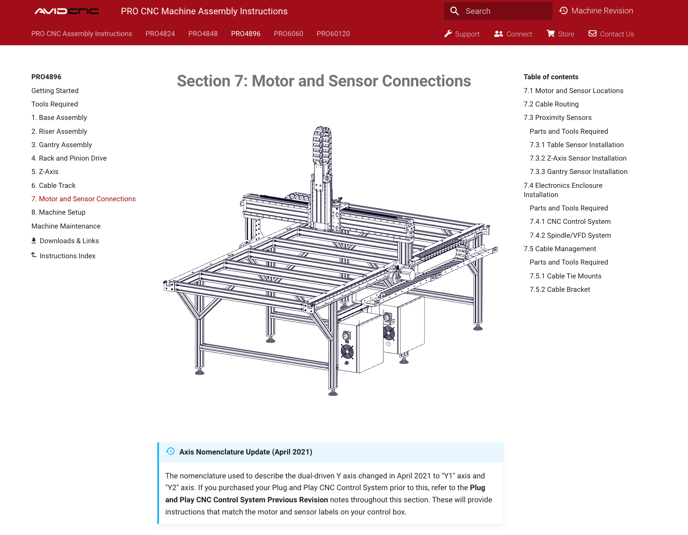Jump to Parts and Tools Required under 7.5

(569, 262)
